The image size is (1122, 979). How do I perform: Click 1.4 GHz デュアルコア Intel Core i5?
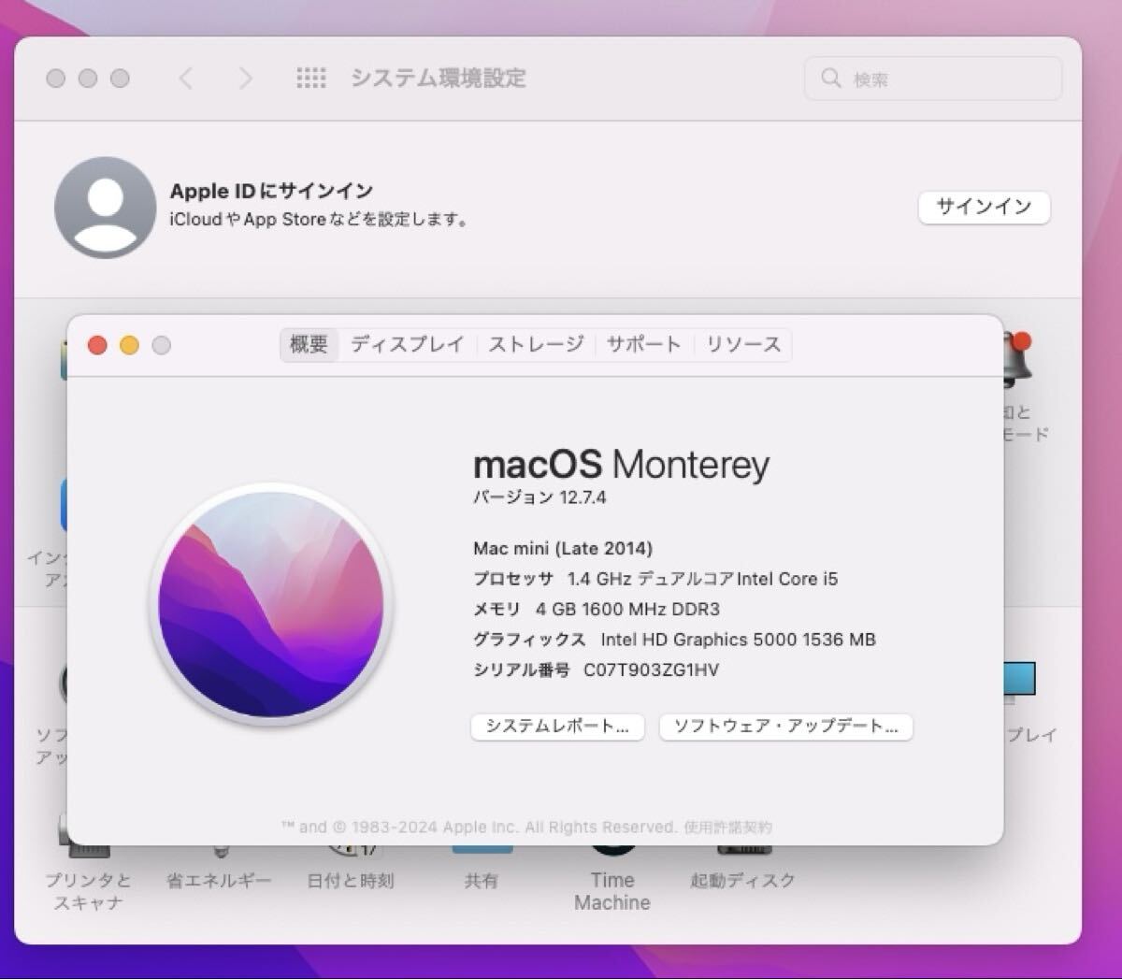[x=703, y=579]
